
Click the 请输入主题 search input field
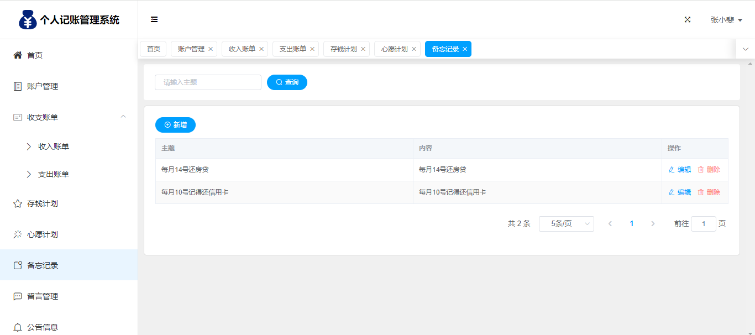coord(208,82)
